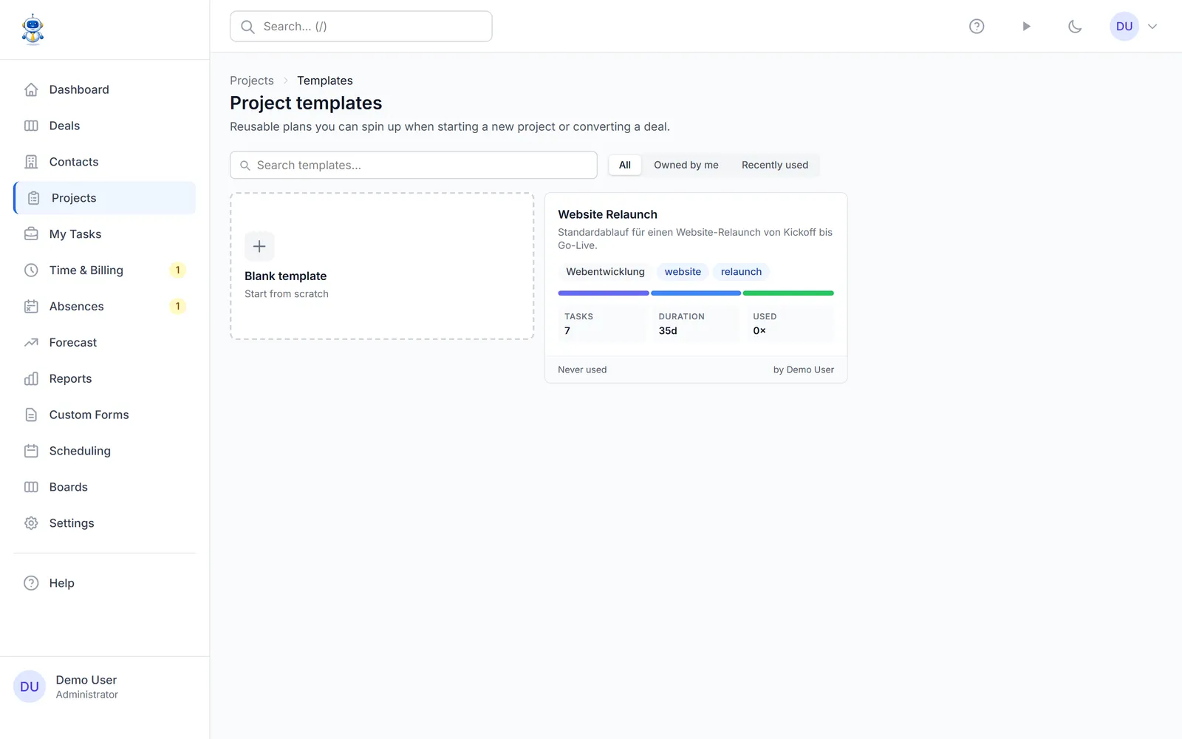Expand the user menu chevron
The width and height of the screenshot is (1182, 739).
tap(1152, 27)
